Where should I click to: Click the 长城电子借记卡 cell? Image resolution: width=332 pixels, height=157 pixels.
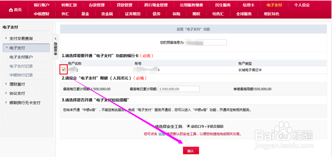tap(250, 70)
